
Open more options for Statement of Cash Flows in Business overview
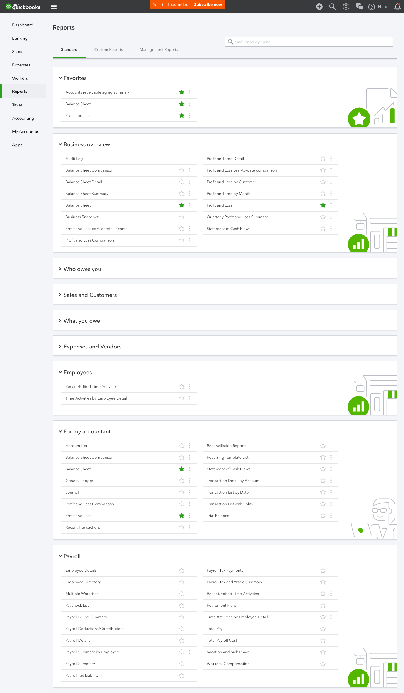[x=331, y=229]
